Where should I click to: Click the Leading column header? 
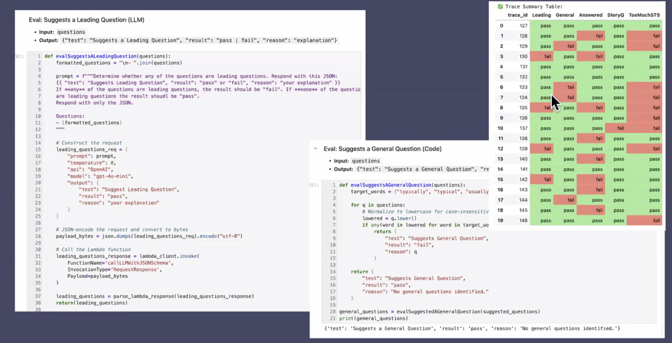541,15
